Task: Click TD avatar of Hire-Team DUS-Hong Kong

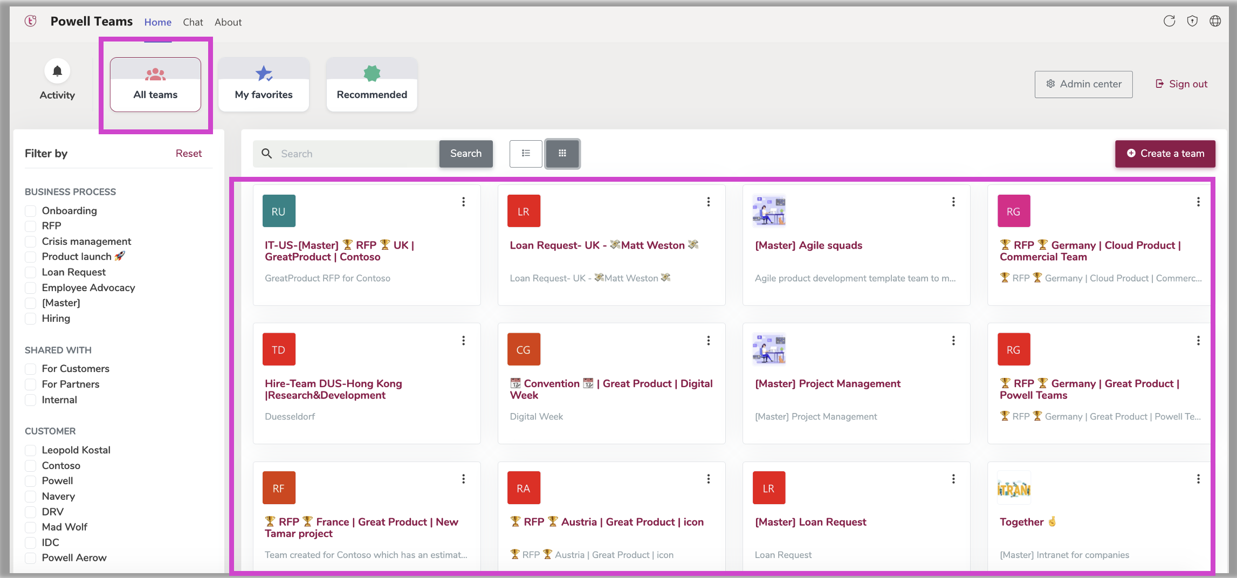Action: 279,349
